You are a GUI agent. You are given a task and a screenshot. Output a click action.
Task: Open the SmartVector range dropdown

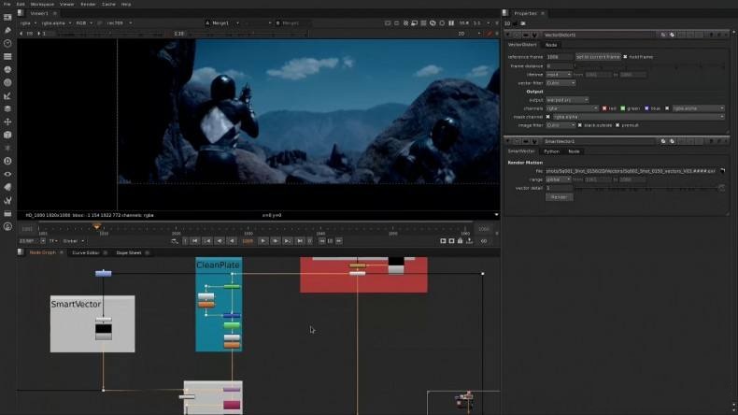click(x=558, y=179)
